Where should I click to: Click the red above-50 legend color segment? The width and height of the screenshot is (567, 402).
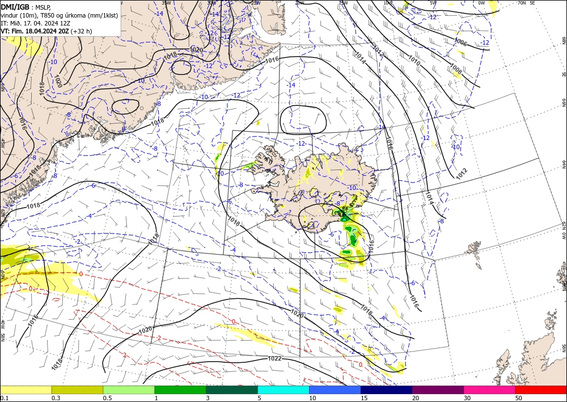[x=541, y=390]
